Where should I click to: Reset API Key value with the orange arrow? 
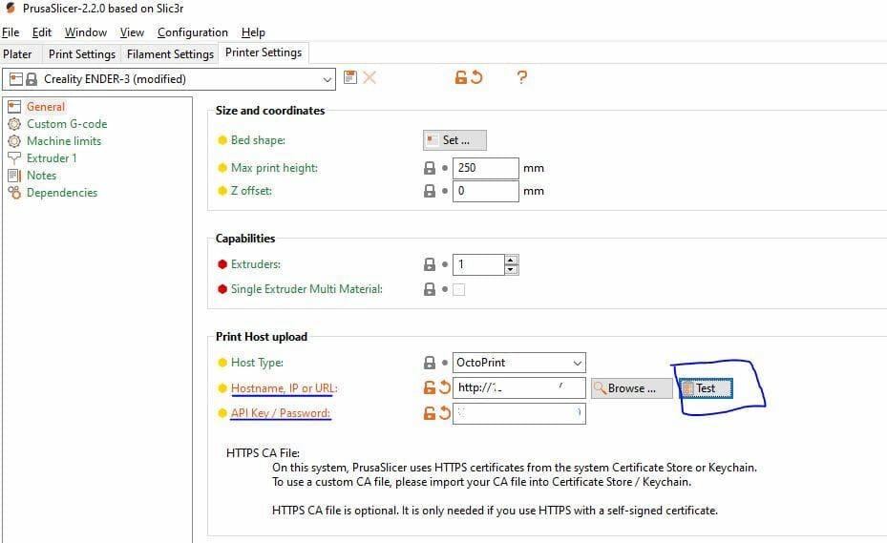445,413
